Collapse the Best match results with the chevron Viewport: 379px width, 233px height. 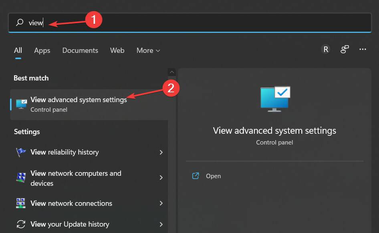click(172, 72)
